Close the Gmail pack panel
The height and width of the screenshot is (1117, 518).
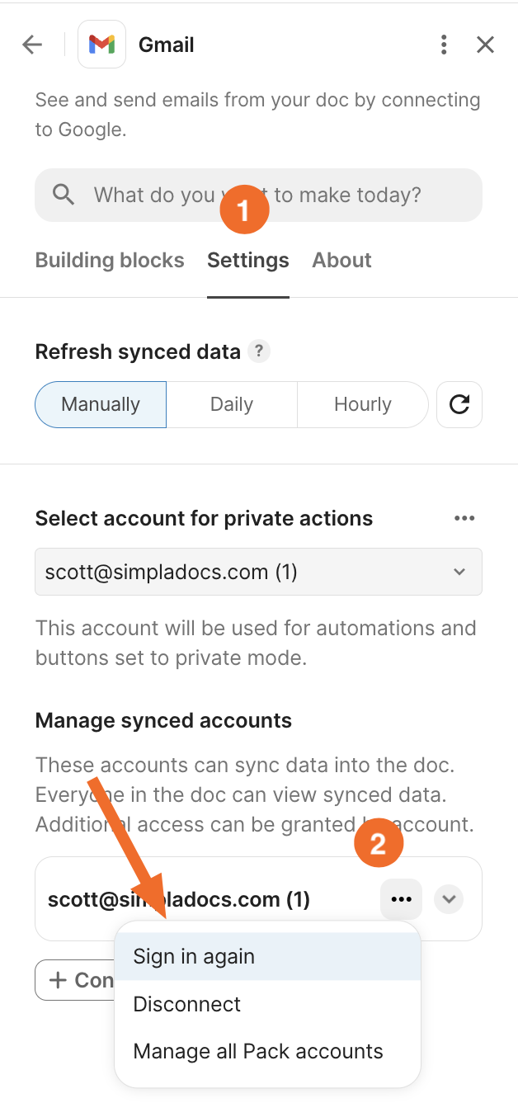[485, 45]
